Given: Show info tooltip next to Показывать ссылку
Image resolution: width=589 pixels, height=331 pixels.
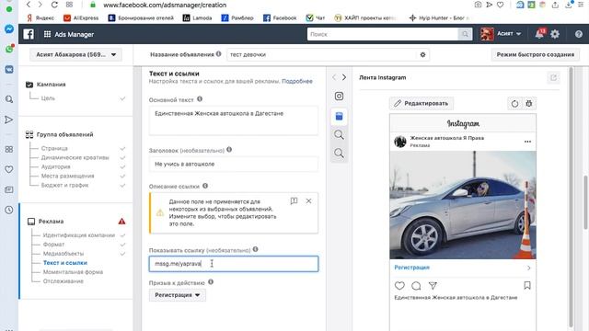Looking at the screenshot, I should [x=256, y=249].
